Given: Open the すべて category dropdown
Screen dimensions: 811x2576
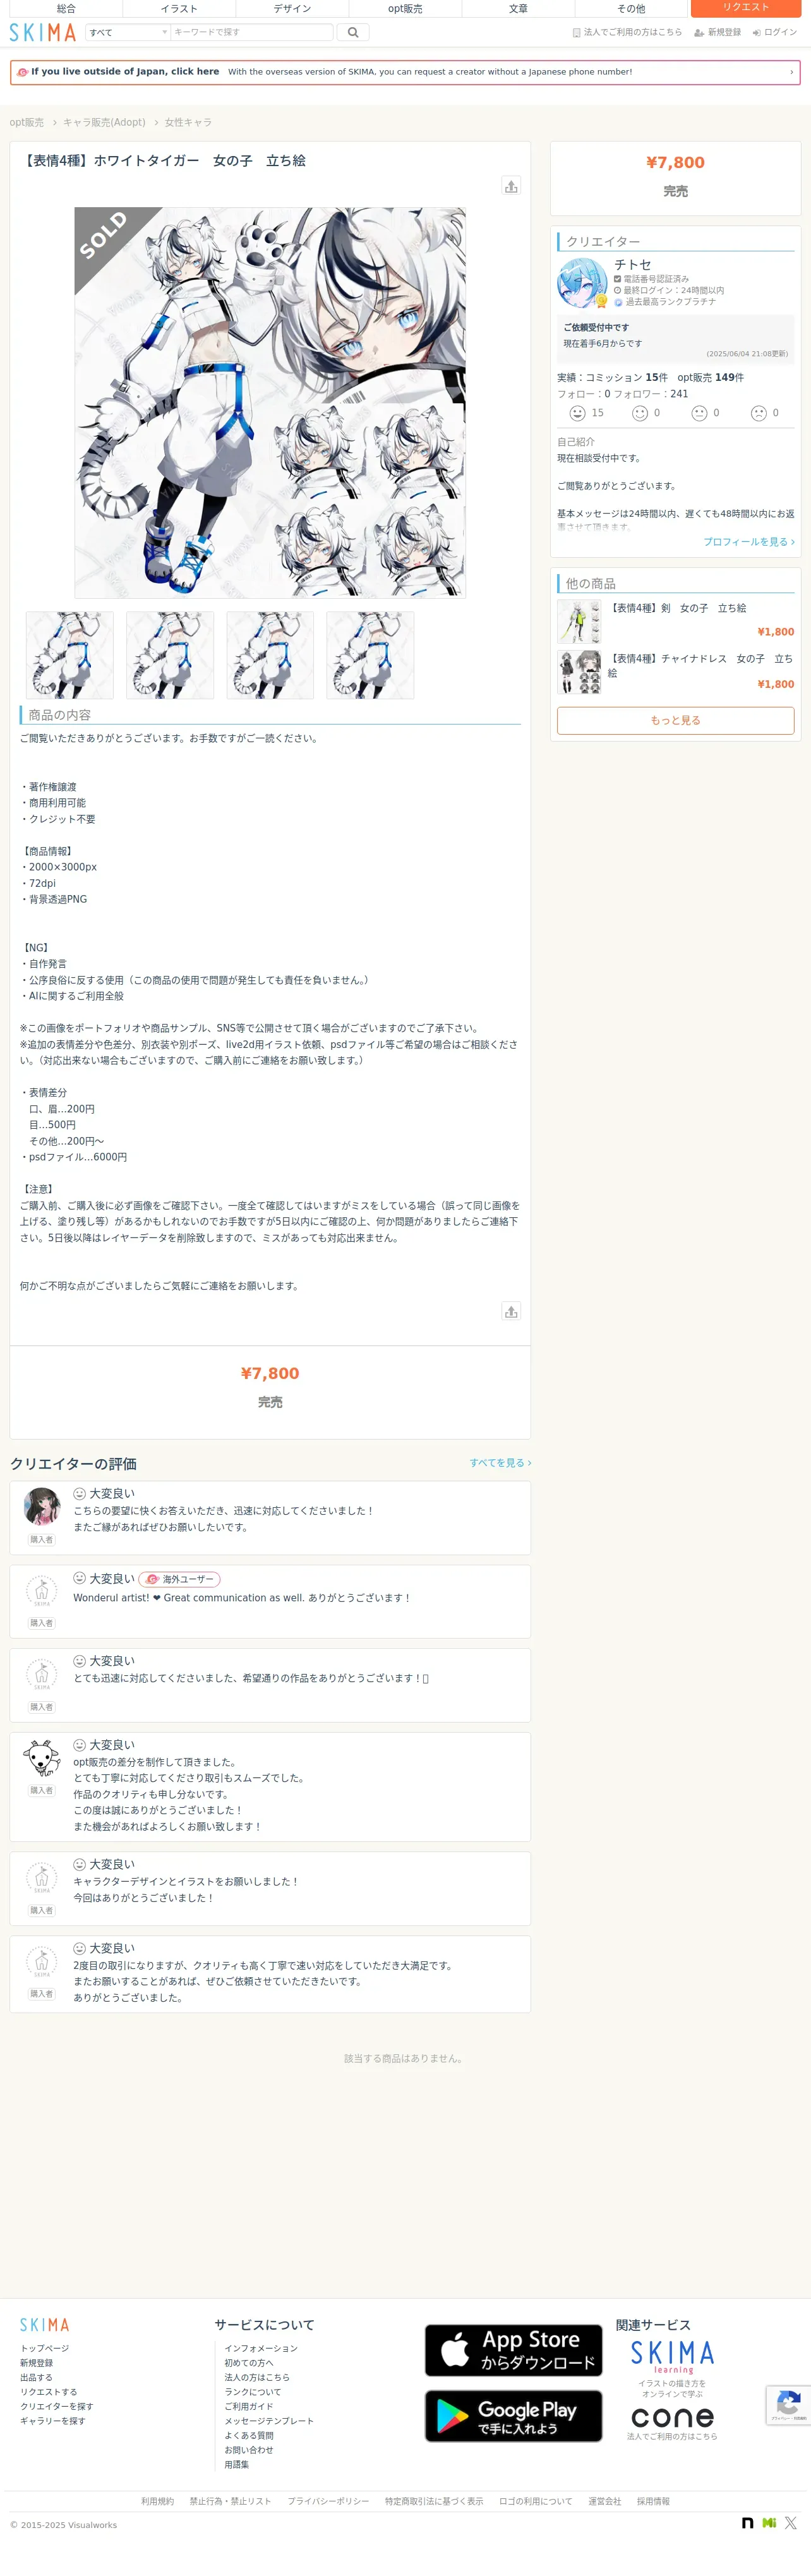Looking at the screenshot, I should coord(127,33).
